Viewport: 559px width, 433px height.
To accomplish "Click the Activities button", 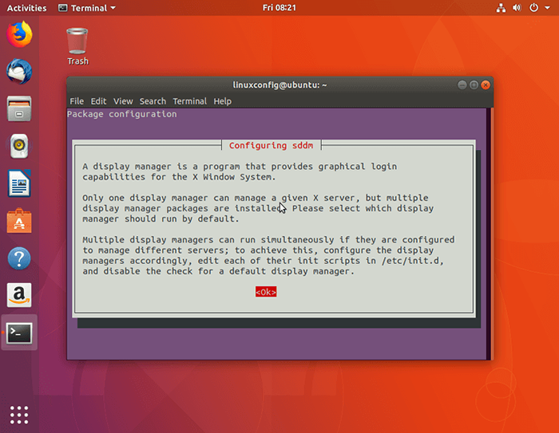I will point(26,8).
